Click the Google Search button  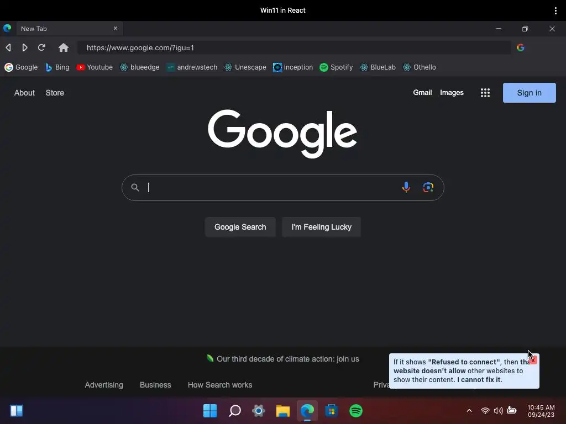(240, 227)
